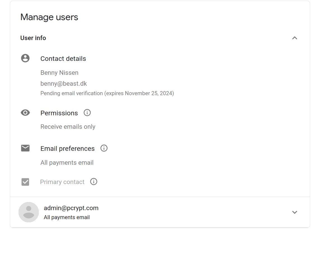Click the Benny Nissen name text
Image resolution: width=320 pixels, height=255 pixels.
click(59, 73)
